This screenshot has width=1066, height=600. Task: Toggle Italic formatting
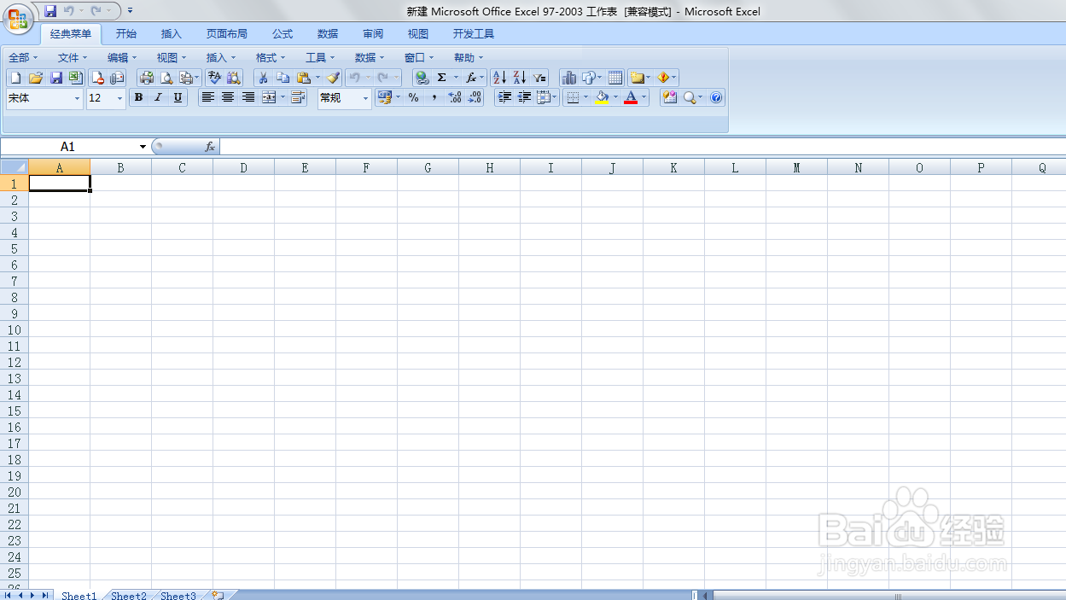pos(158,98)
